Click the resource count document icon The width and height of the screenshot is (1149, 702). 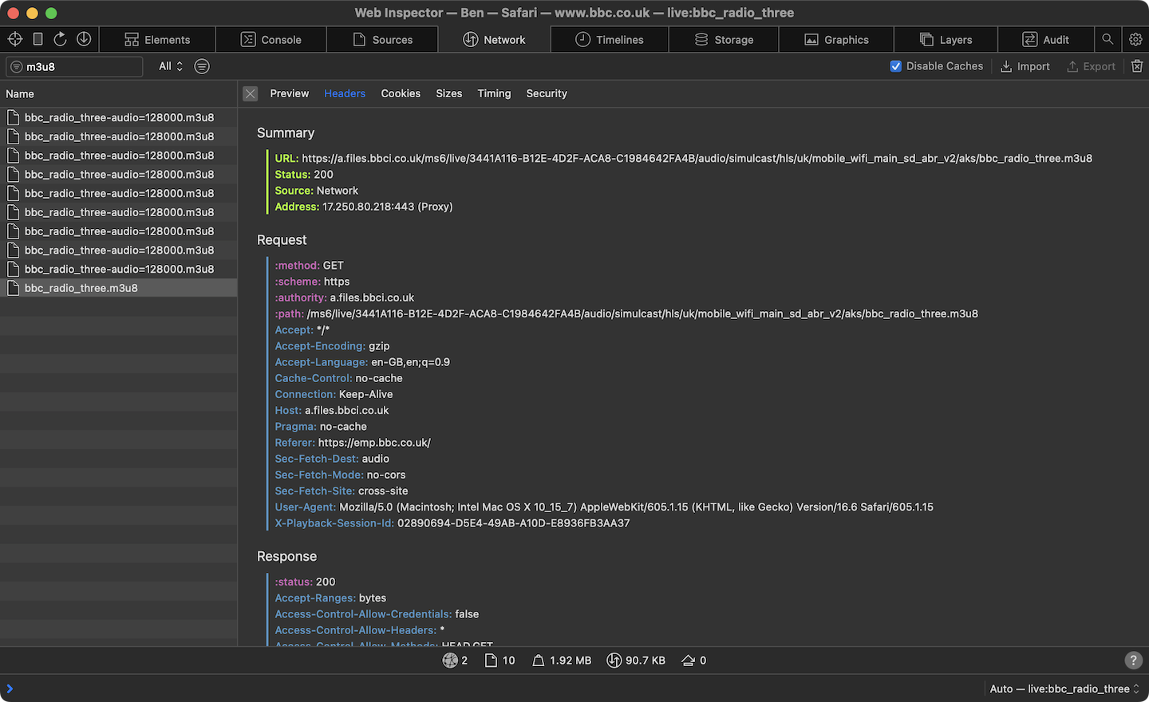[491, 661]
